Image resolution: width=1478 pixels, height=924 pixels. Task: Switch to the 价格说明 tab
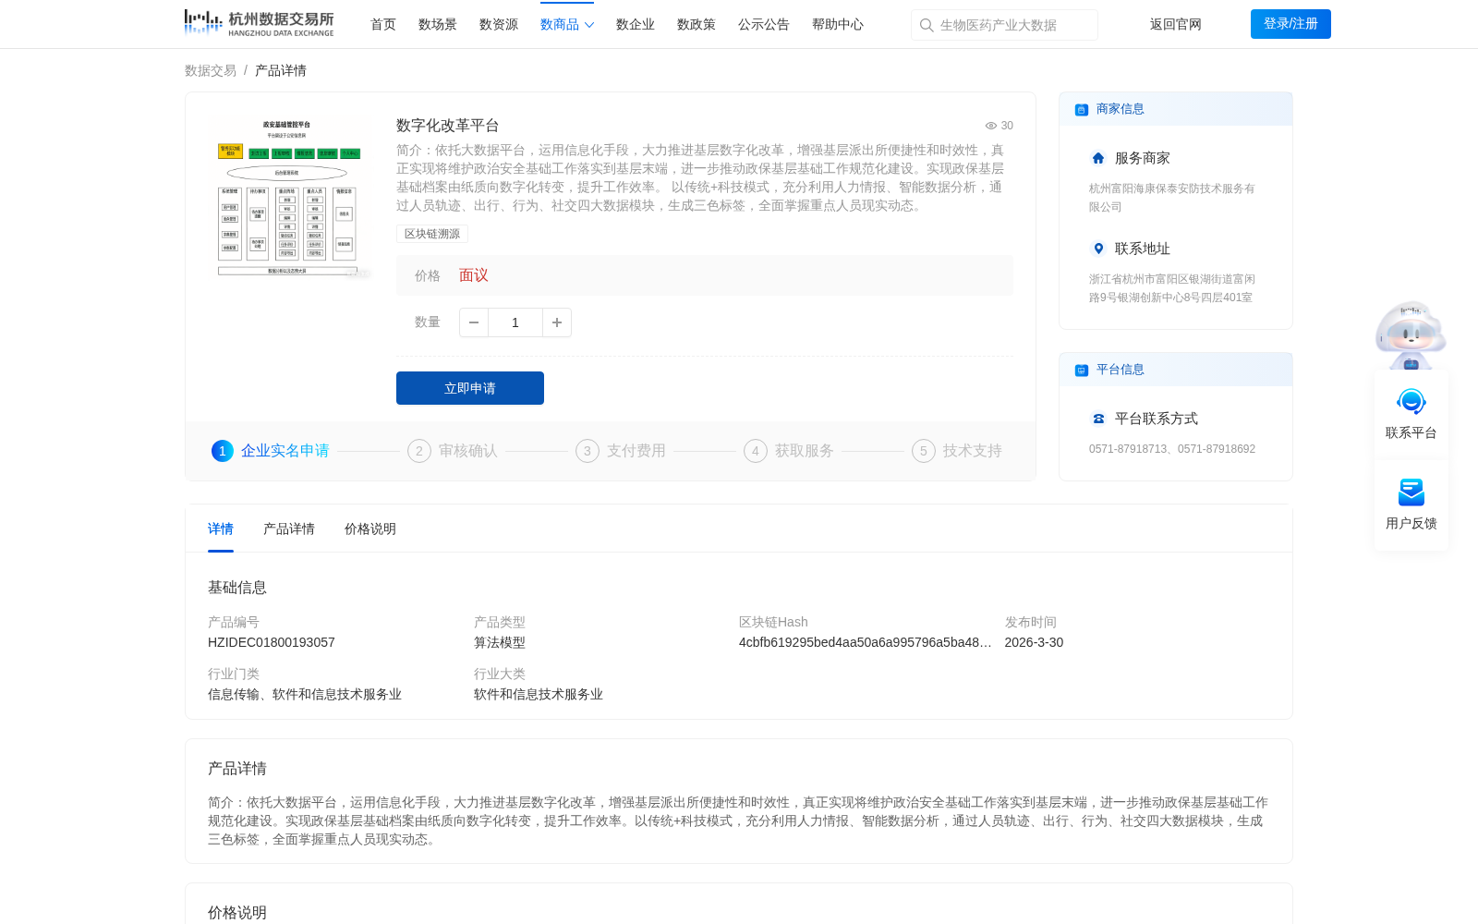click(370, 529)
